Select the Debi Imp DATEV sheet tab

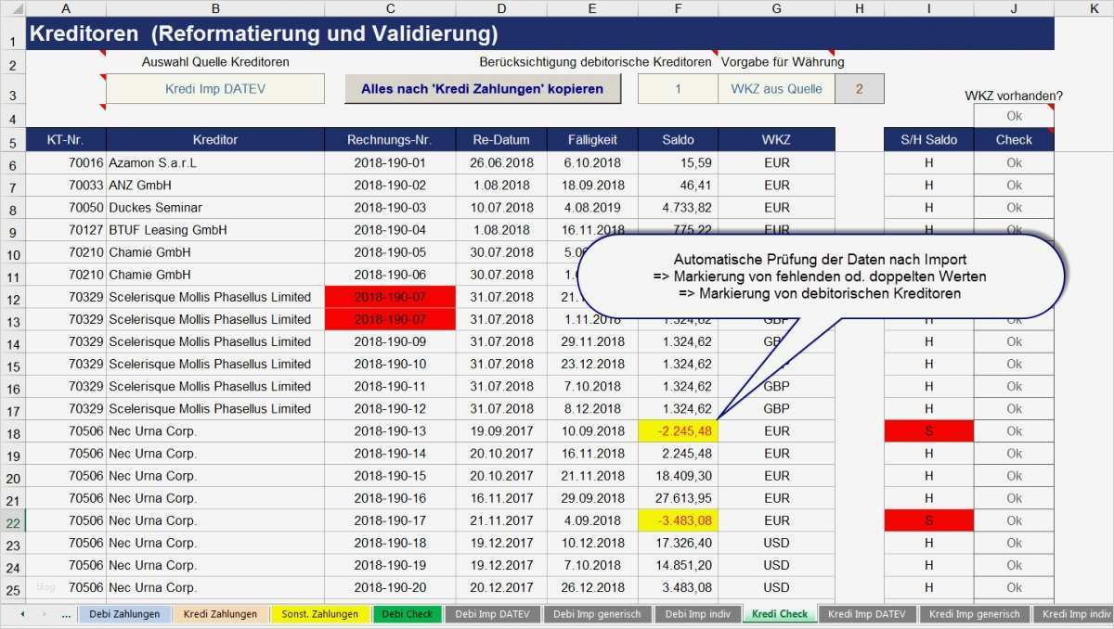click(x=492, y=614)
